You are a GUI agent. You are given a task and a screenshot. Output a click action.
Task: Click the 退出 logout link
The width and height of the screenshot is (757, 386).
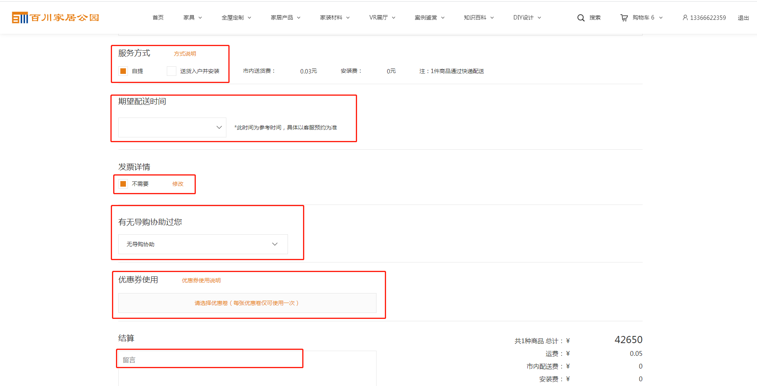[743, 18]
